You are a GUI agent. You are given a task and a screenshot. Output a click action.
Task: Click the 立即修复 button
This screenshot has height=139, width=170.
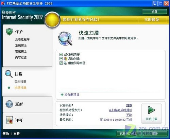(x=152, y=20)
